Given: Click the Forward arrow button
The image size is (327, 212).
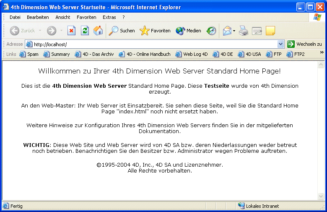Looking at the screenshot, I should pyautogui.click(x=52, y=31).
